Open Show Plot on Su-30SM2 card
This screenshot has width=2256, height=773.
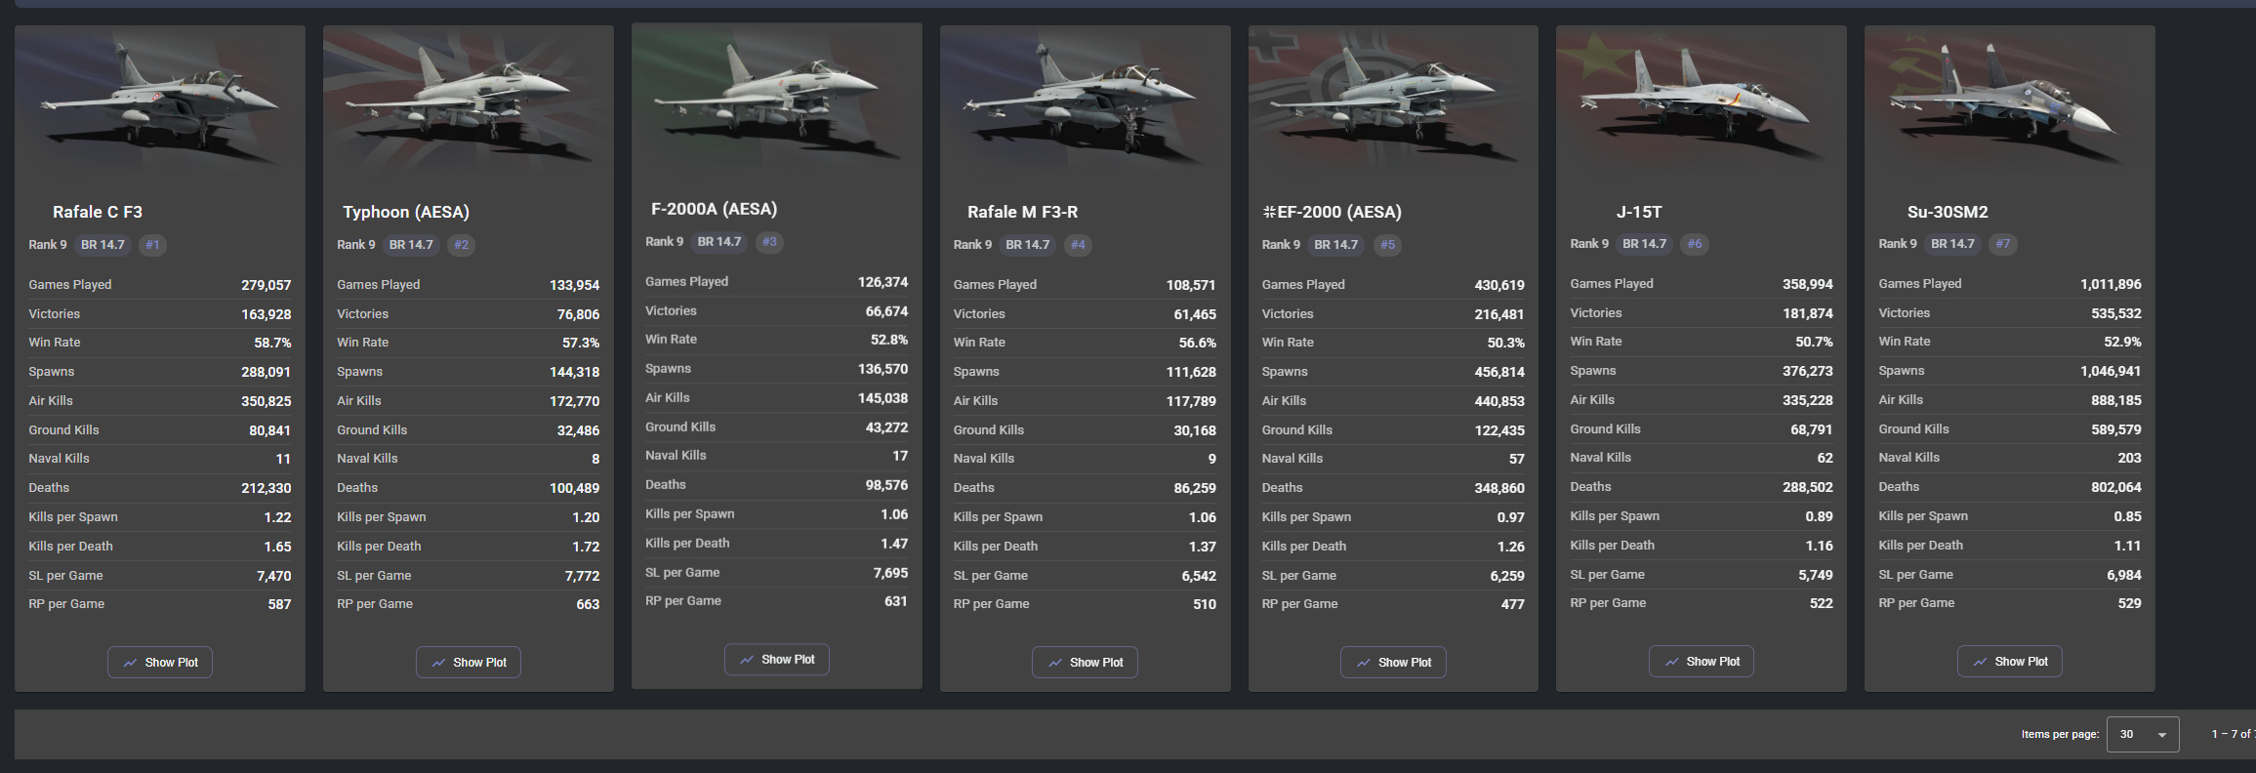2010,661
